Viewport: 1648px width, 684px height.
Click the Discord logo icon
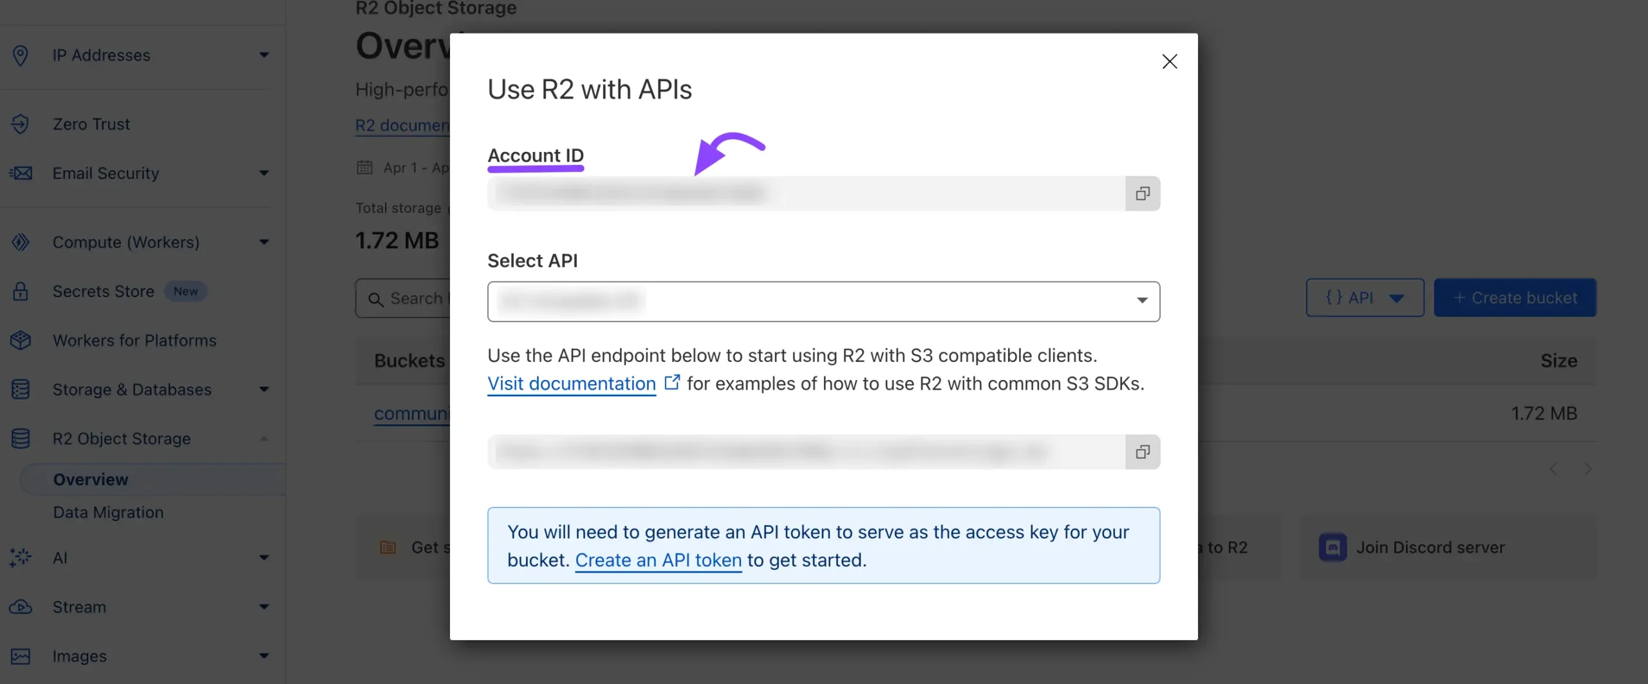click(1333, 547)
